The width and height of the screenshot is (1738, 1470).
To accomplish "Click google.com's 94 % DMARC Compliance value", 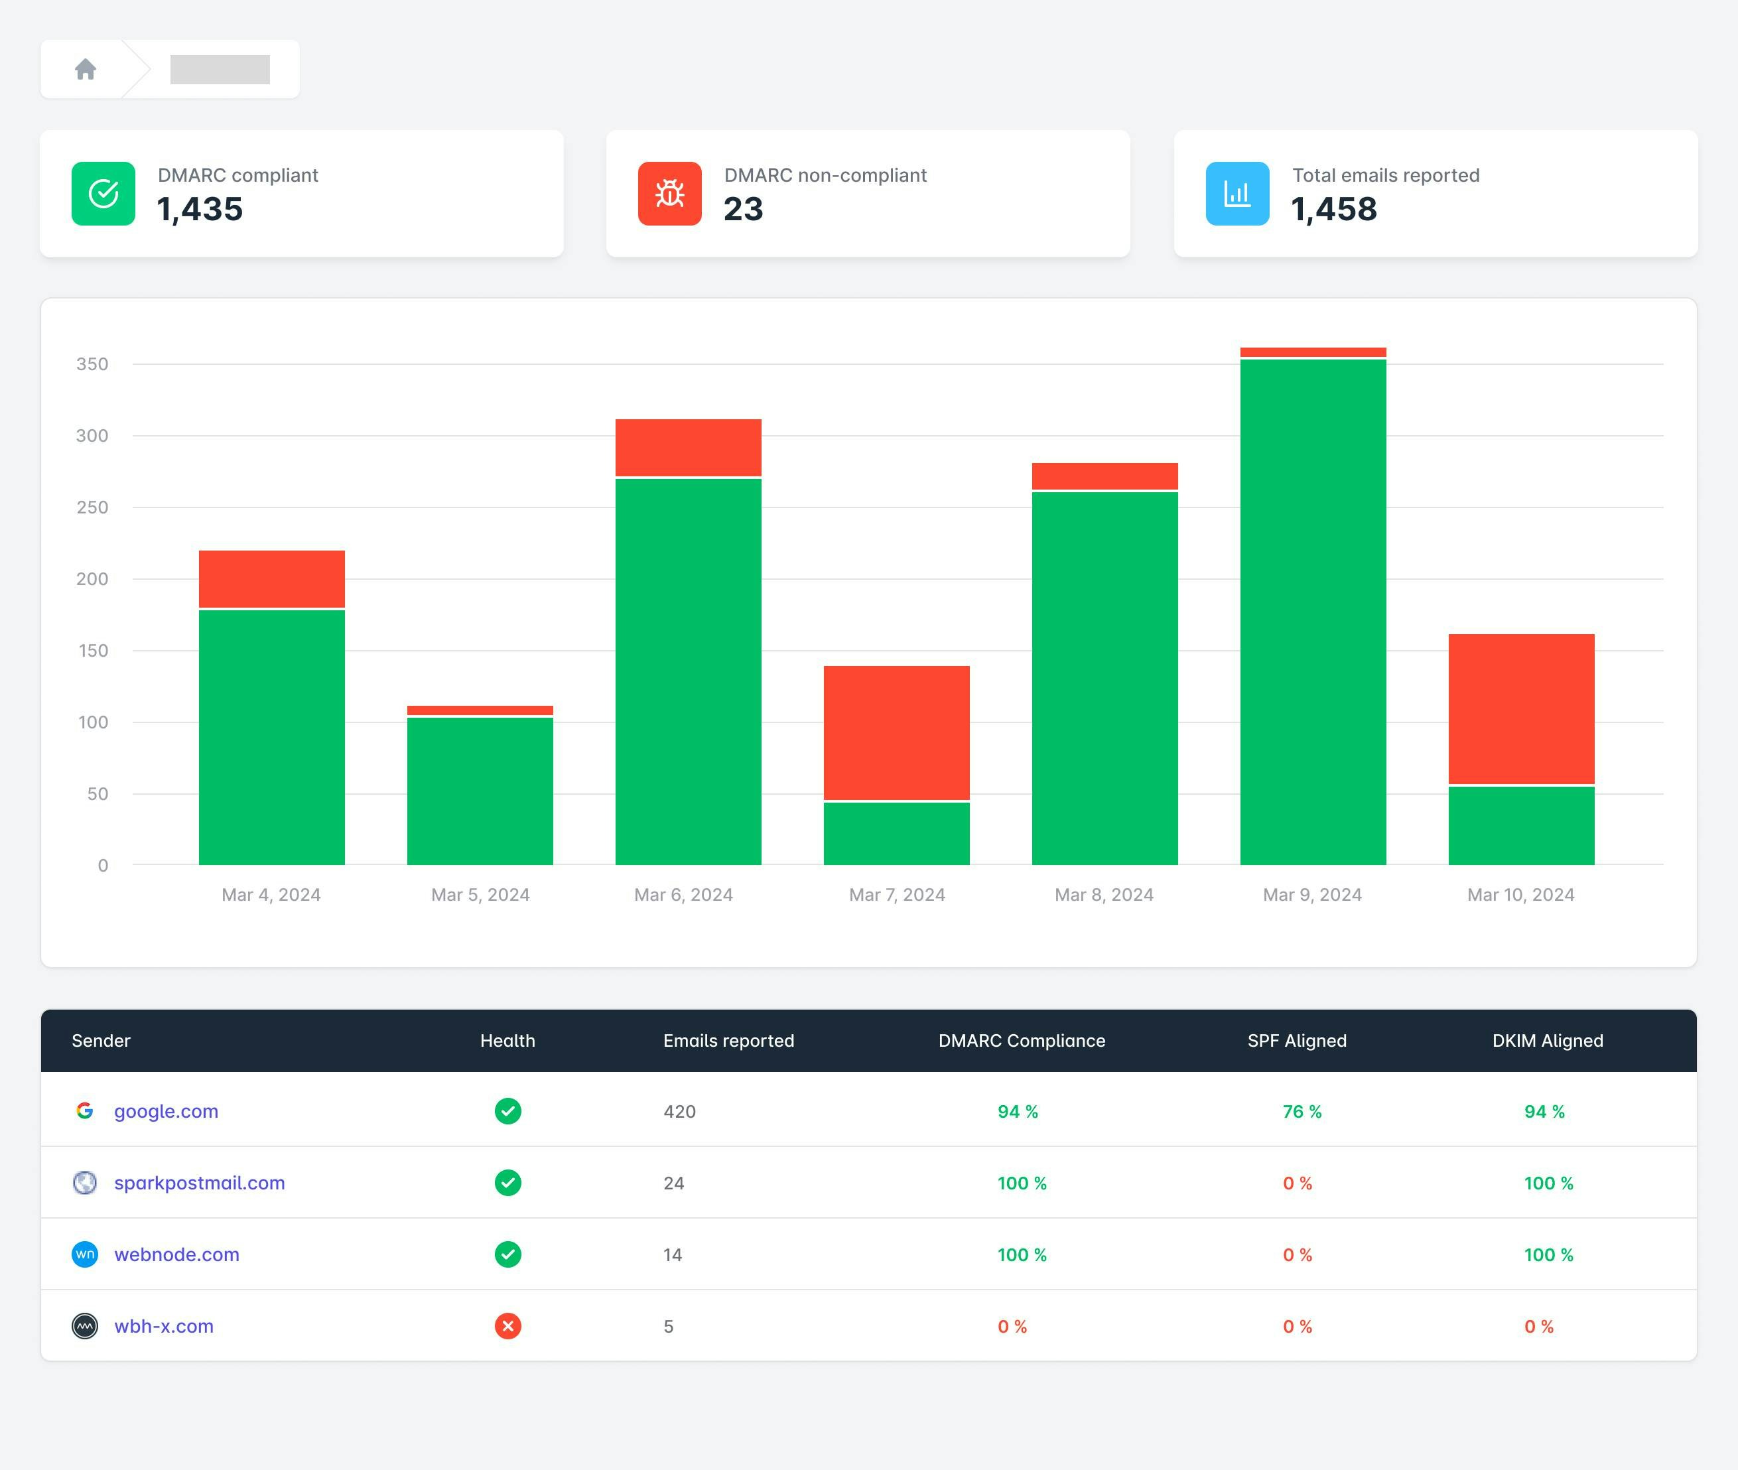I will pos(1018,1112).
